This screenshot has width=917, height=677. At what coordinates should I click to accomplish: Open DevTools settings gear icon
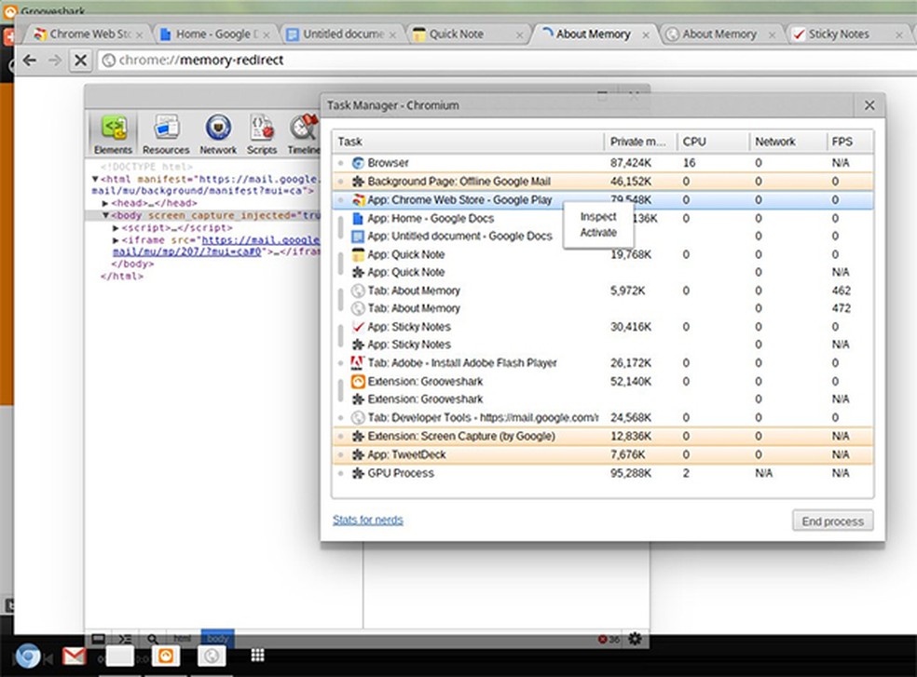[635, 639]
